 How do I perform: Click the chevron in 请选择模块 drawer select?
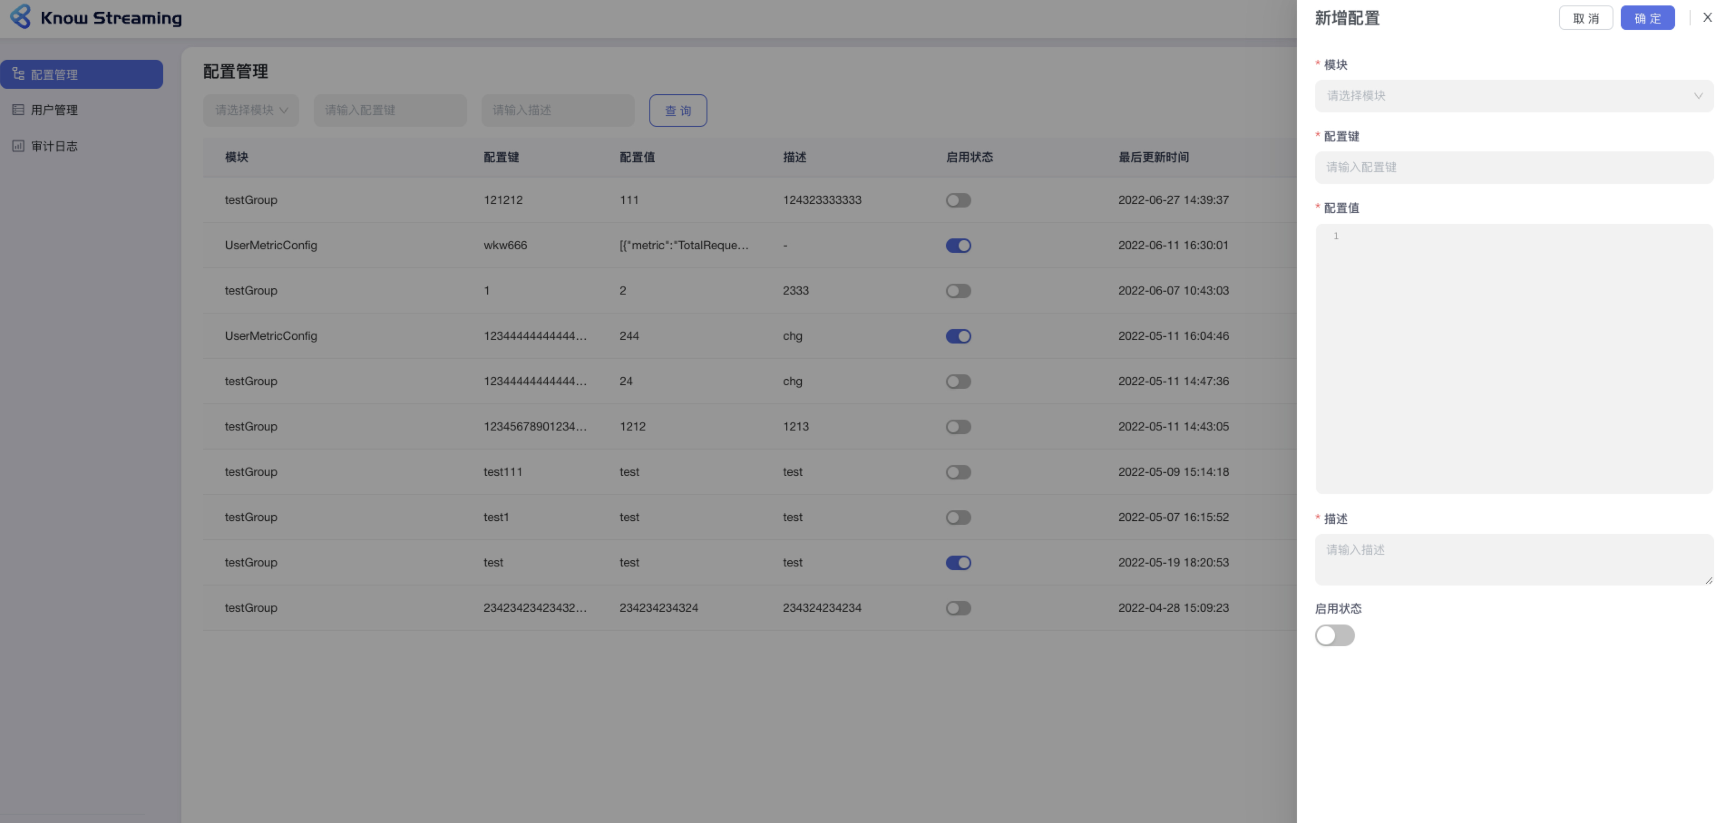[x=1698, y=96]
